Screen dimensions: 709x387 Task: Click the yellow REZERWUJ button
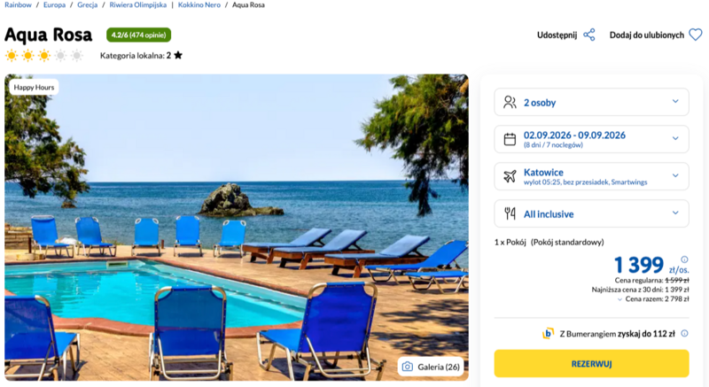[x=591, y=363]
